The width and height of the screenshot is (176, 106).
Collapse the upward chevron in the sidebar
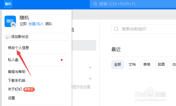point(90,79)
